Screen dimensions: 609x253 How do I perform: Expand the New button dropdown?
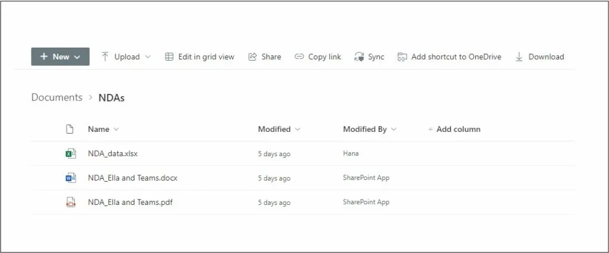tap(77, 57)
